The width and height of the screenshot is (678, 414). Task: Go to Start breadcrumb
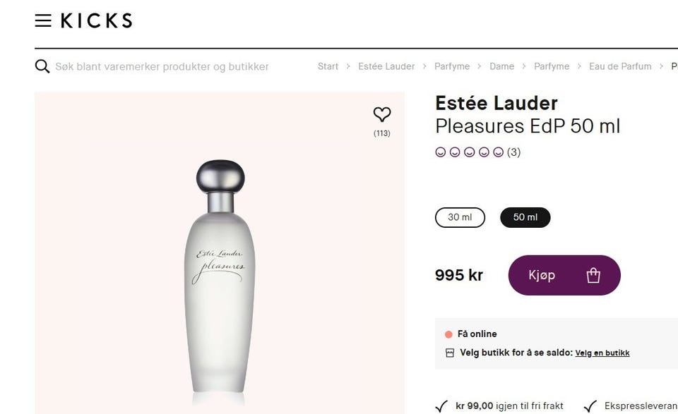pos(328,66)
